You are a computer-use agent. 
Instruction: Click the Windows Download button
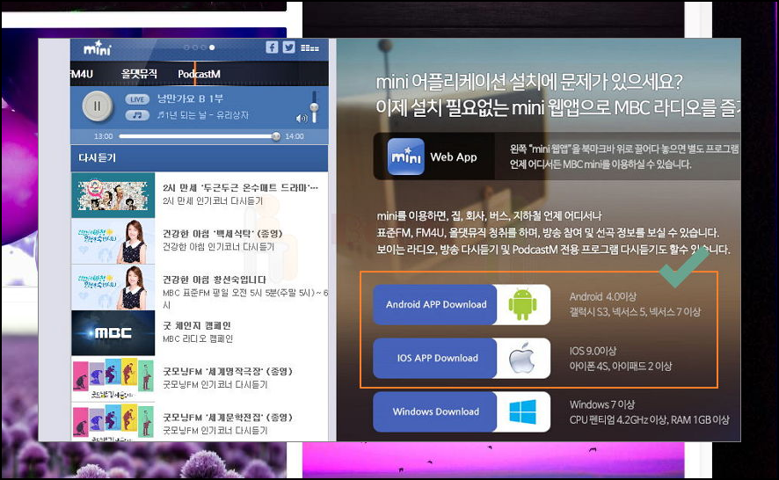[x=435, y=412]
